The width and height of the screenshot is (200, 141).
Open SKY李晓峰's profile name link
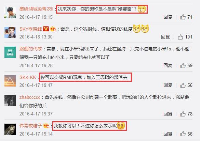tap(31, 29)
